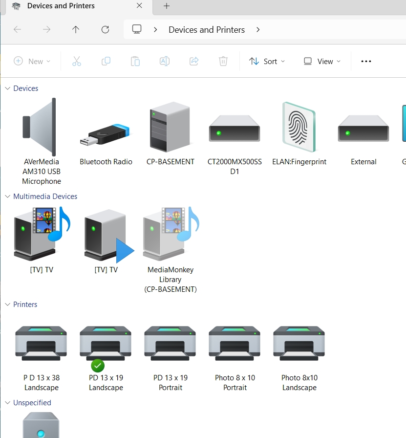The width and height of the screenshot is (406, 438).
Task: Go forward with the right arrow button
Action: click(46, 29)
